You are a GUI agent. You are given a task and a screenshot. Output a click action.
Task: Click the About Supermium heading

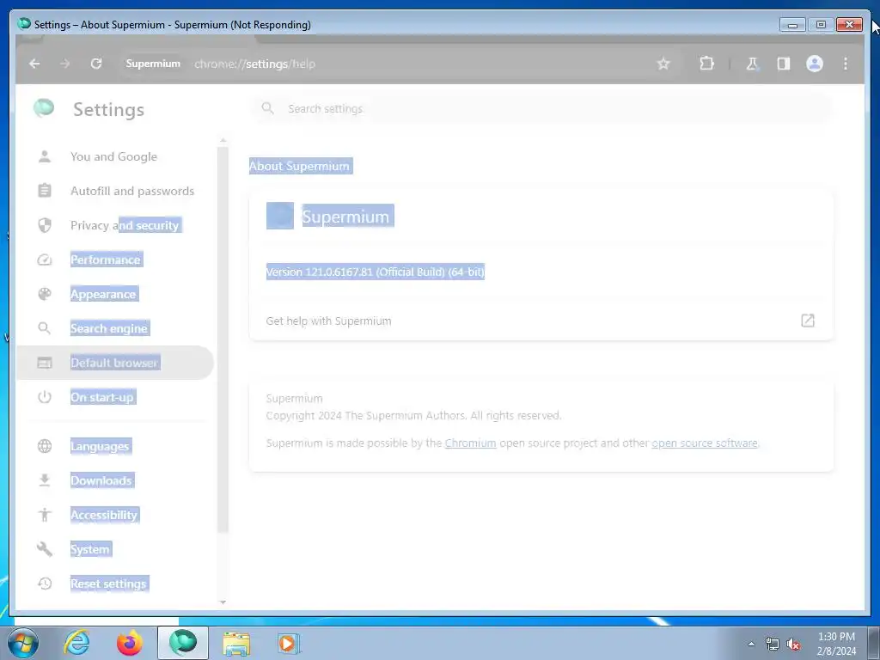coord(299,166)
